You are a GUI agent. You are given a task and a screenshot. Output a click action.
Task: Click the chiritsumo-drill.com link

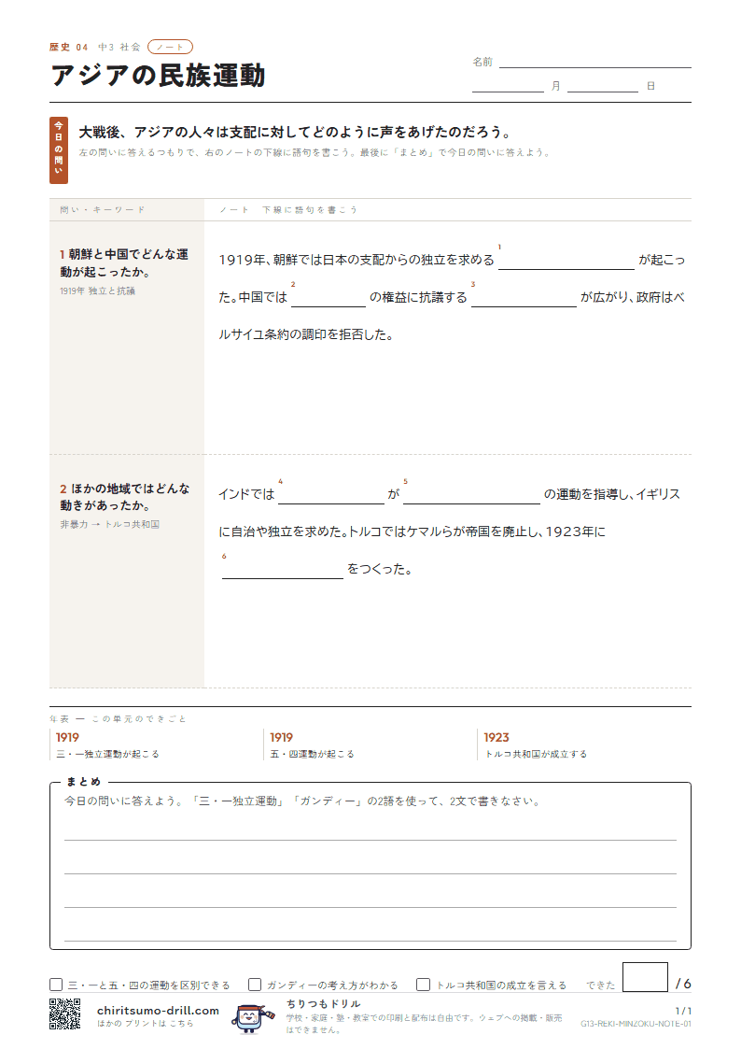(158, 1010)
